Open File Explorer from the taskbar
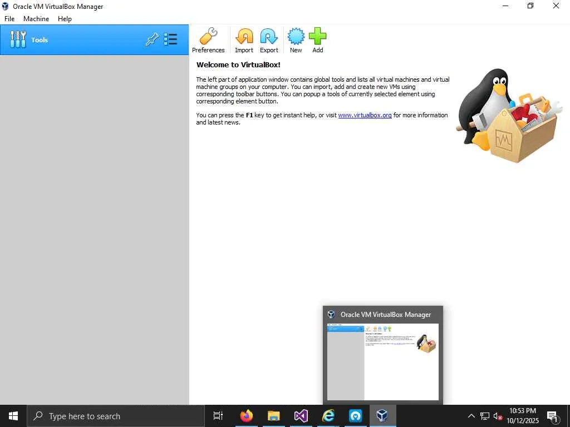Viewport: 570px width, 427px height. (x=274, y=416)
